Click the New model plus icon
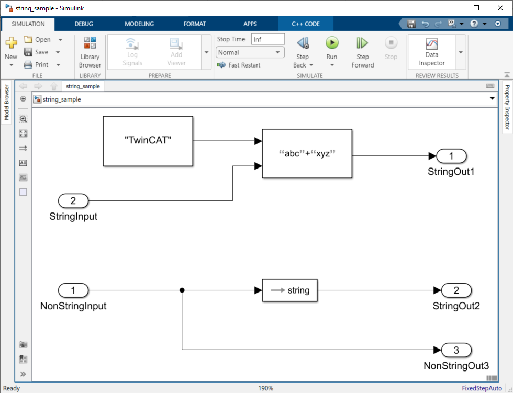 11,42
